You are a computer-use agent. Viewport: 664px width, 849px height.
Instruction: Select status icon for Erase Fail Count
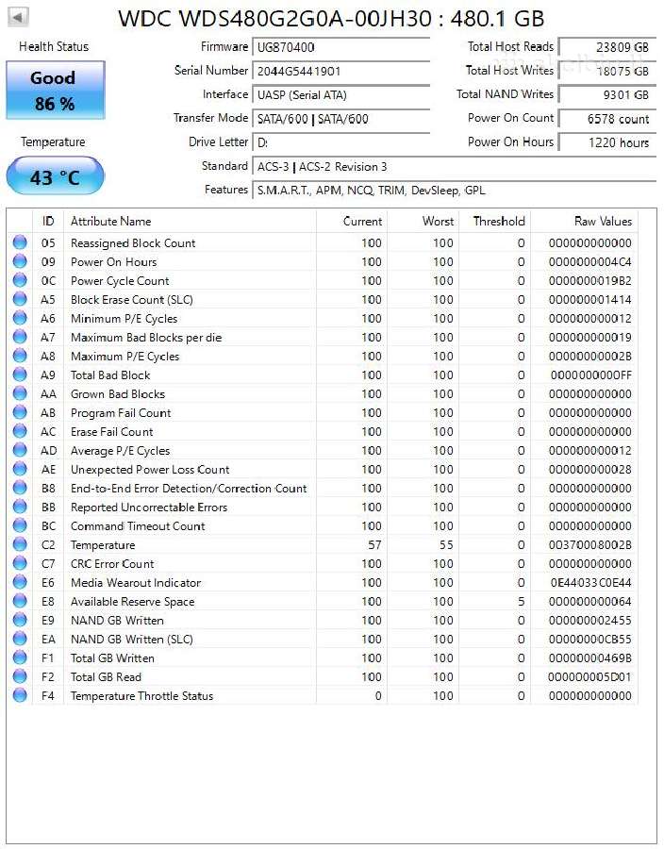click(x=20, y=431)
